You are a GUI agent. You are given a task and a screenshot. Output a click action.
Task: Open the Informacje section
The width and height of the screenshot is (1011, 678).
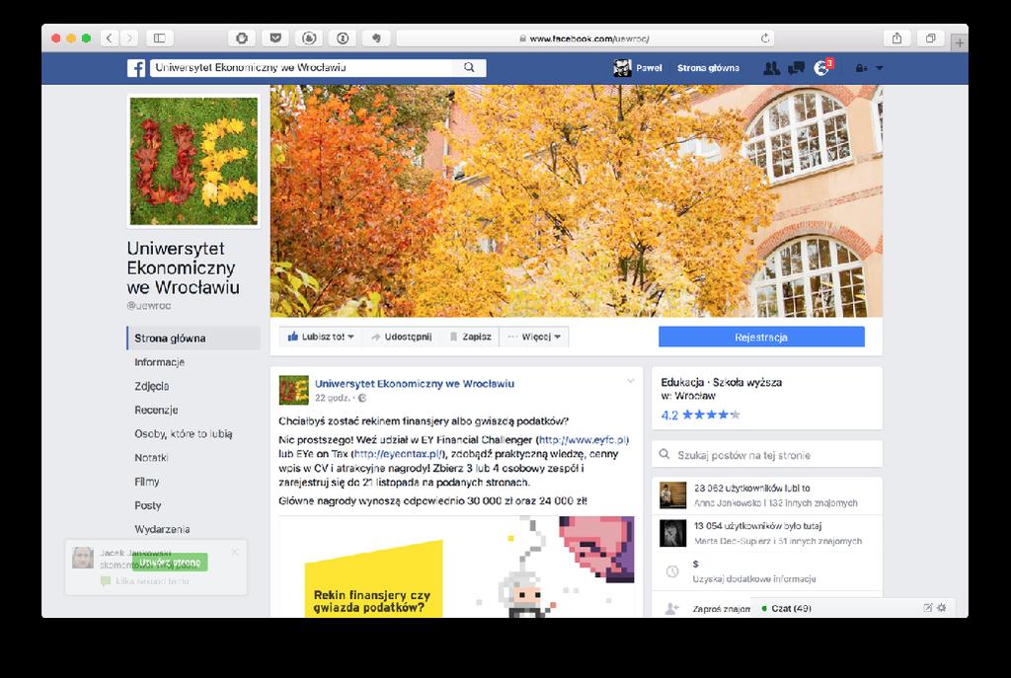[x=159, y=362]
